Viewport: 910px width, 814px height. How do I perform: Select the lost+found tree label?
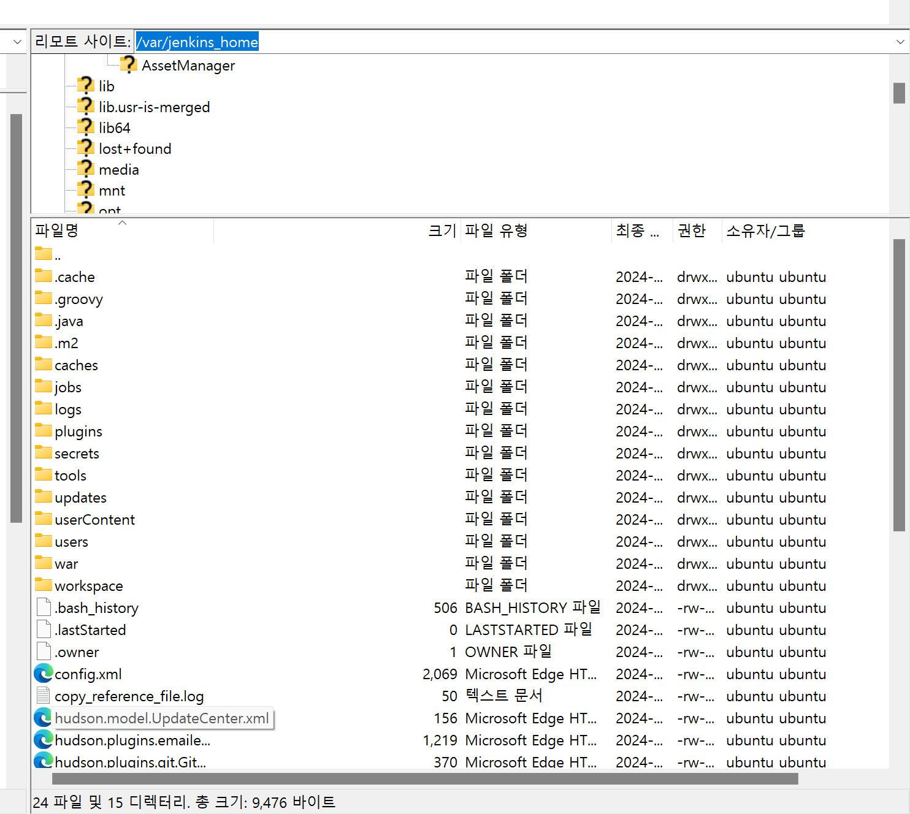tap(135, 149)
